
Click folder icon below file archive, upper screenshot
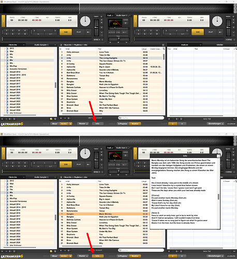[51, 119]
